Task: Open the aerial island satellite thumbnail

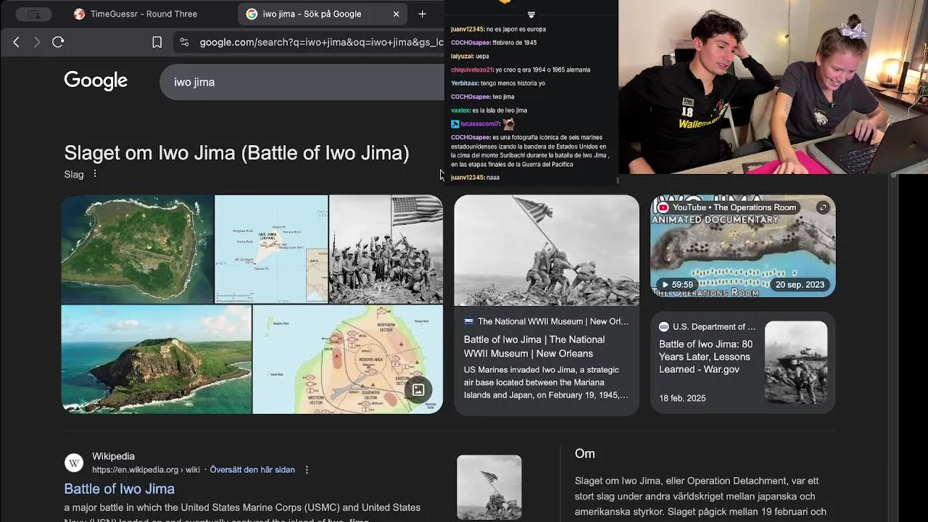Action: pos(137,249)
